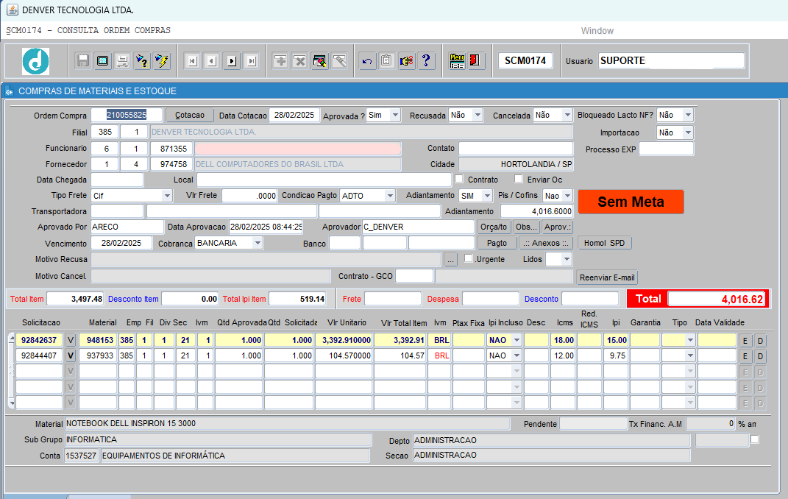
Task: Toggle the Contrato checkbox
Action: [x=459, y=179]
